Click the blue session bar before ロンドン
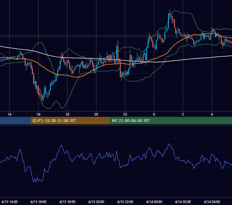This screenshot has width=232, height=205. click(15, 121)
